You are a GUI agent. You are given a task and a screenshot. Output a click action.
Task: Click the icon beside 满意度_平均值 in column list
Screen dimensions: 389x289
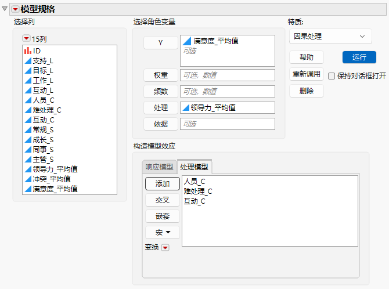(x=28, y=189)
